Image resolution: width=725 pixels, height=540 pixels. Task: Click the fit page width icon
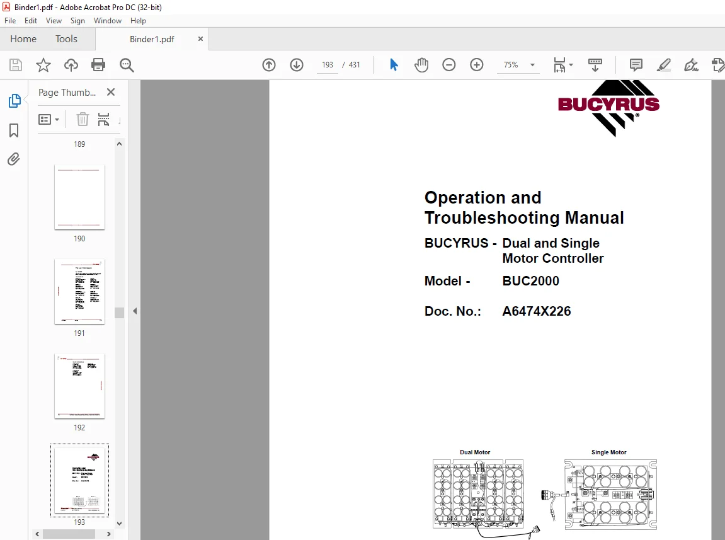[559, 65]
